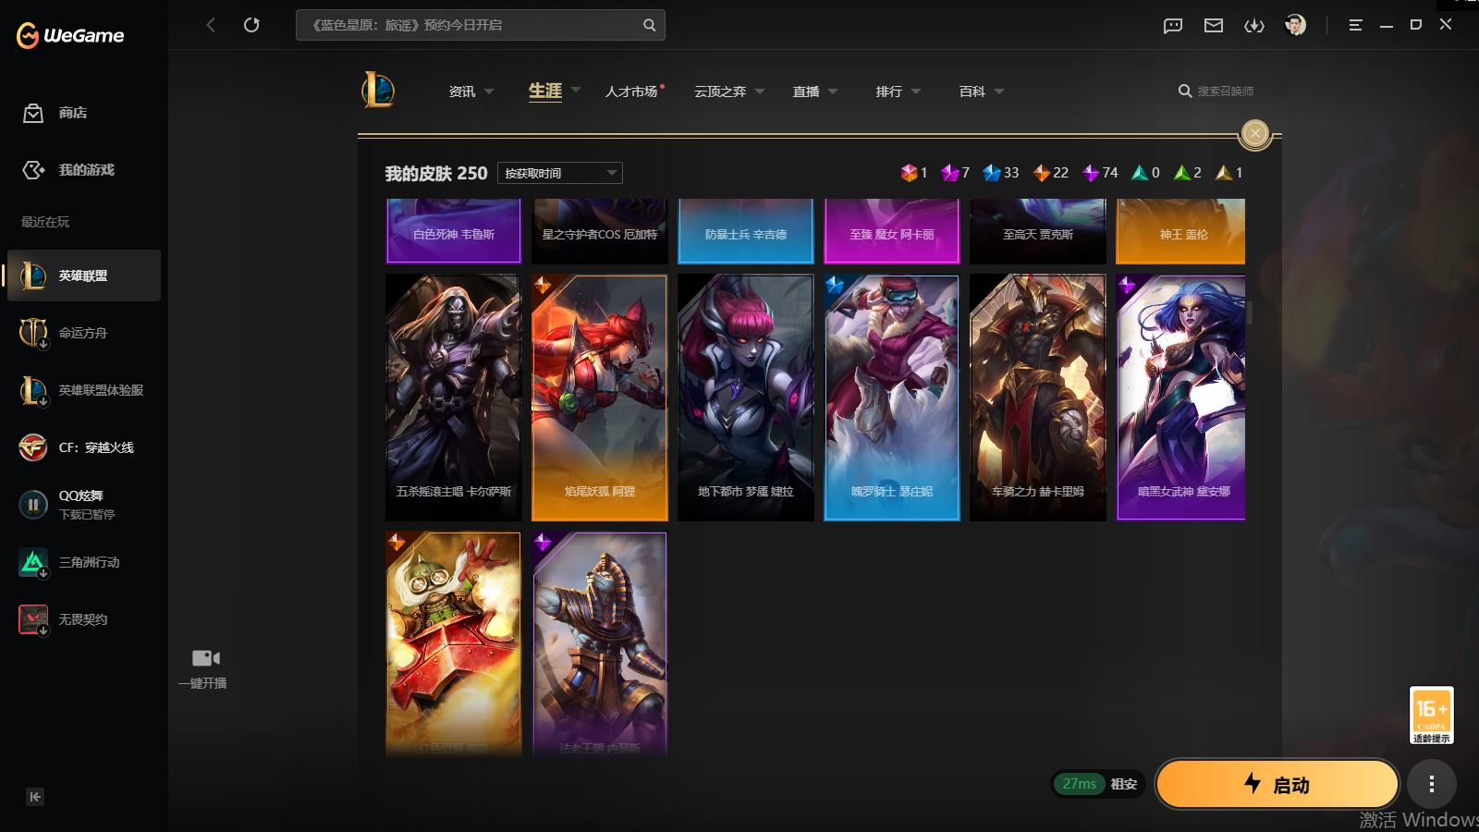Select the CF: 穿越火线 game icon
This screenshot has width=1479, height=832.
pyautogui.click(x=33, y=447)
